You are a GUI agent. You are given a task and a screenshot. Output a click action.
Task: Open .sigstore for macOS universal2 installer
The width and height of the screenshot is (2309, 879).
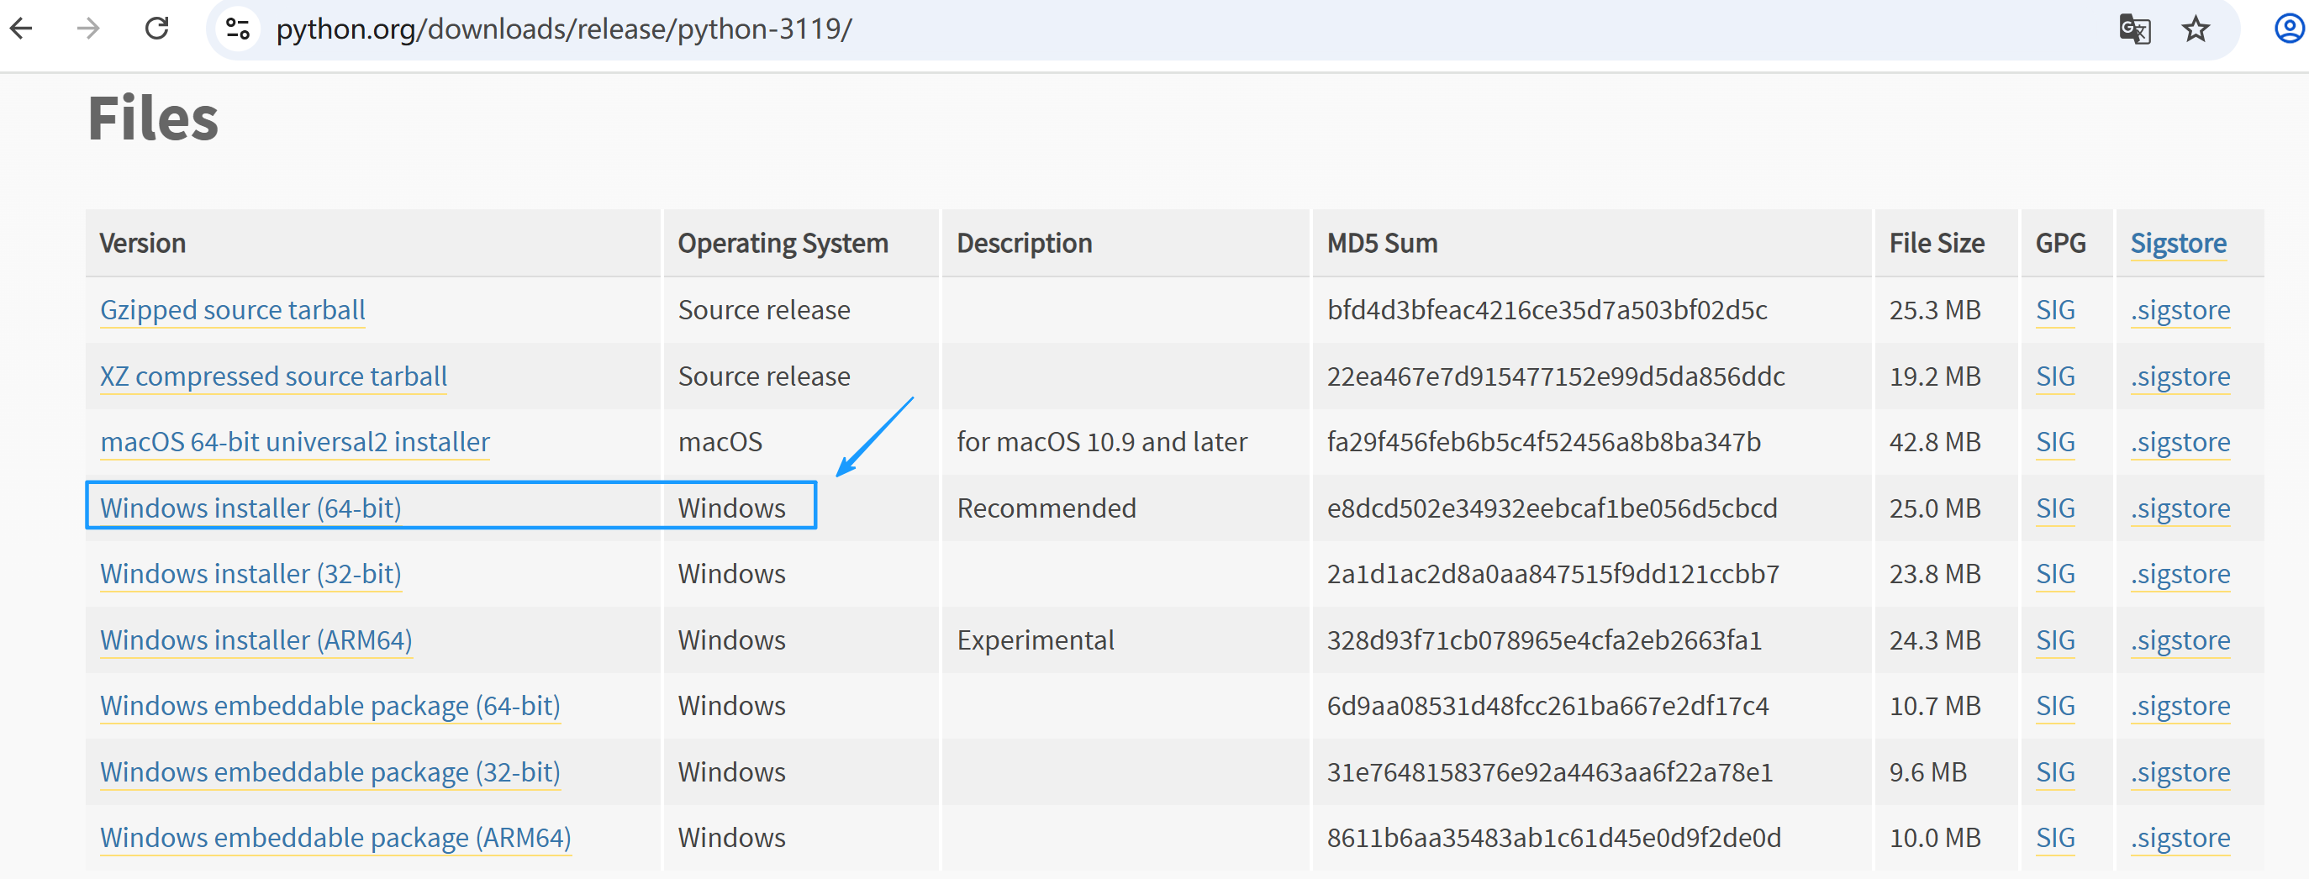[2180, 442]
